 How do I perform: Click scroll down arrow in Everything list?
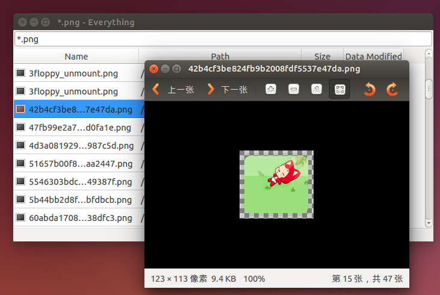[429, 223]
